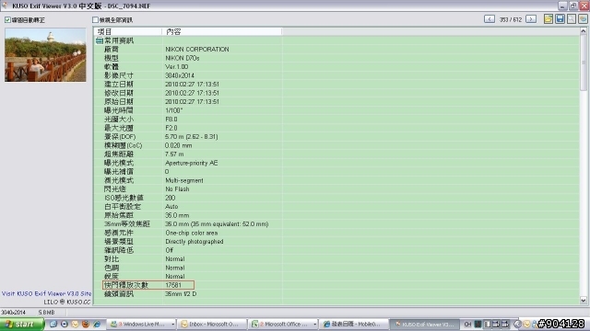Click the Aperture-priority AE value
The height and width of the screenshot is (331, 590).
(191, 163)
